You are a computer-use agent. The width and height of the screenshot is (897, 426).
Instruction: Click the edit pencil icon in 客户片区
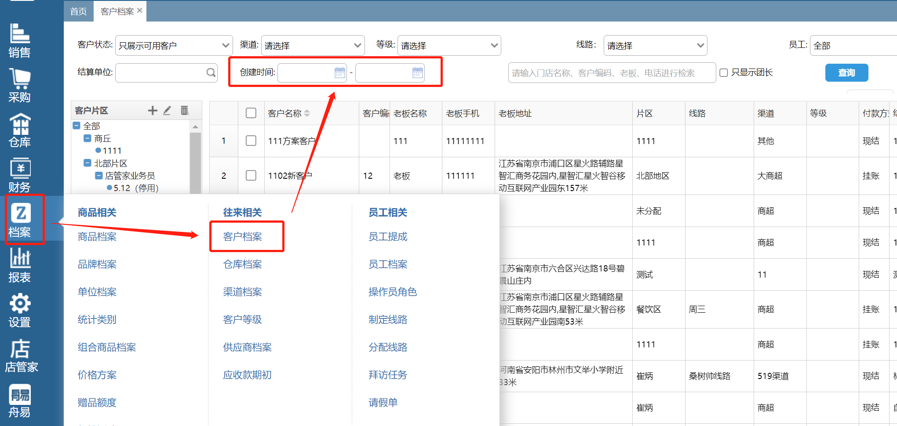pyautogui.click(x=167, y=111)
